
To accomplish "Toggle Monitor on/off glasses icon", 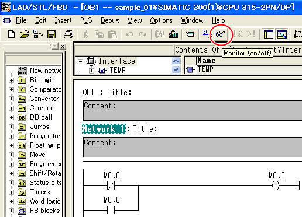I will pos(220,34).
